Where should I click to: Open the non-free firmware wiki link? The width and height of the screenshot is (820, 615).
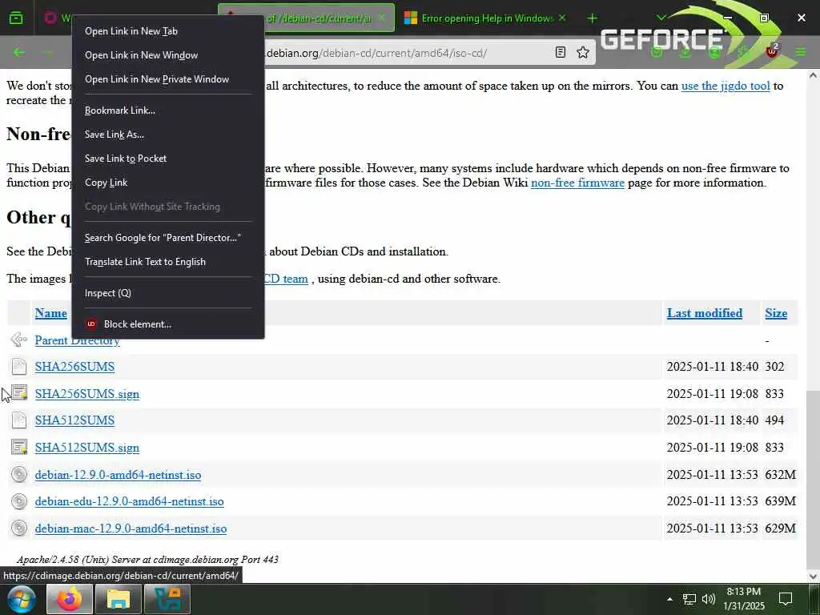coord(577,183)
